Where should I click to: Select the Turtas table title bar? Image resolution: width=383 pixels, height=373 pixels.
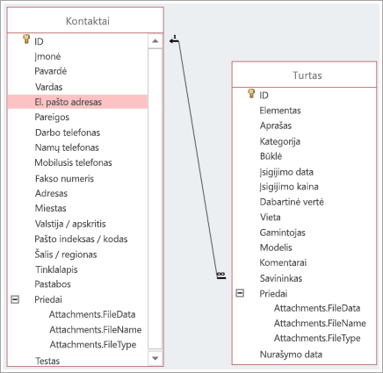point(304,75)
